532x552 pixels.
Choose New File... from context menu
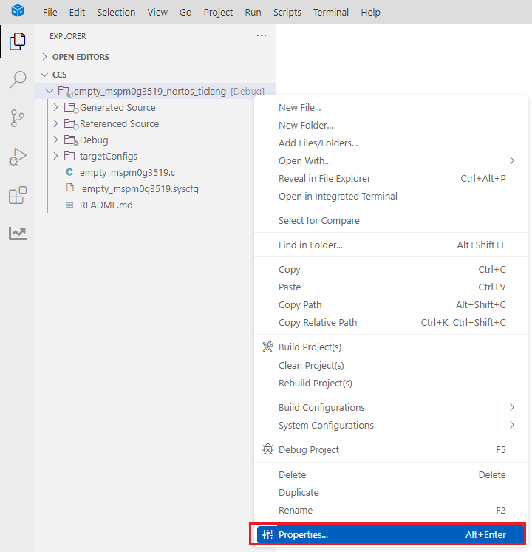[x=391, y=107]
